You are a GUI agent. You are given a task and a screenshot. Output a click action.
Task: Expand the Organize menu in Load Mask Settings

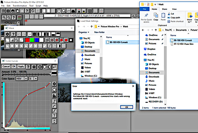pos(84,32)
